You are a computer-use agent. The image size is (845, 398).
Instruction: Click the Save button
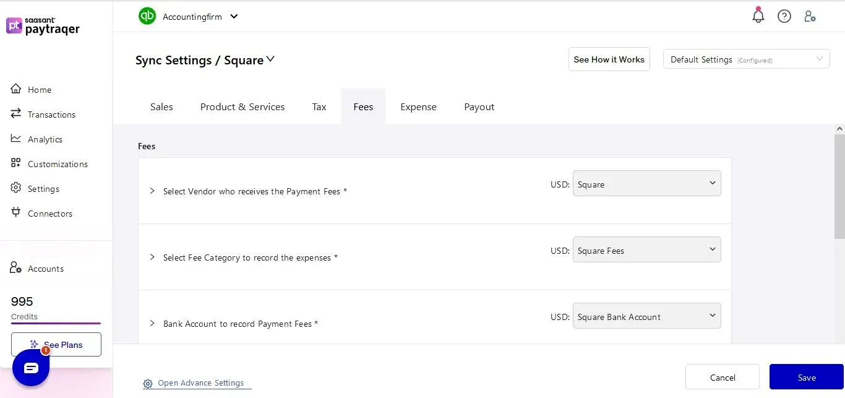pos(807,377)
